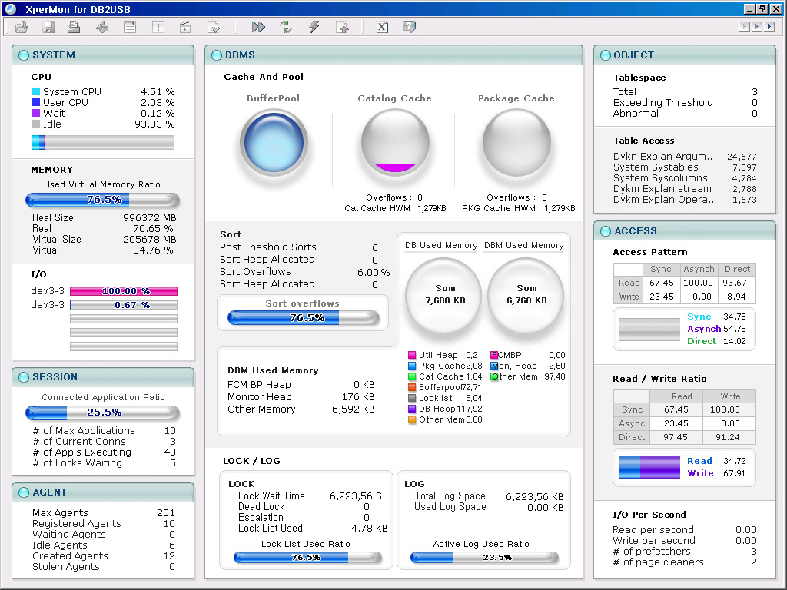
Task: Click the 'Exceeding Threshold' tablespace row
Action: click(685, 103)
